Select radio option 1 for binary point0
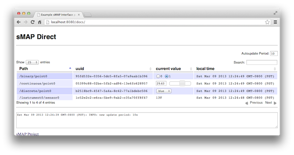This screenshot has width=294, height=155. (166, 76)
